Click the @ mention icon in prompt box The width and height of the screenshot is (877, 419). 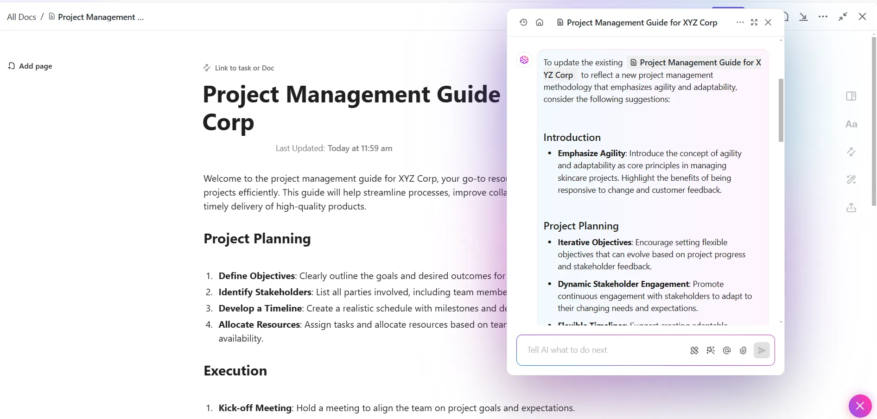(727, 350)
